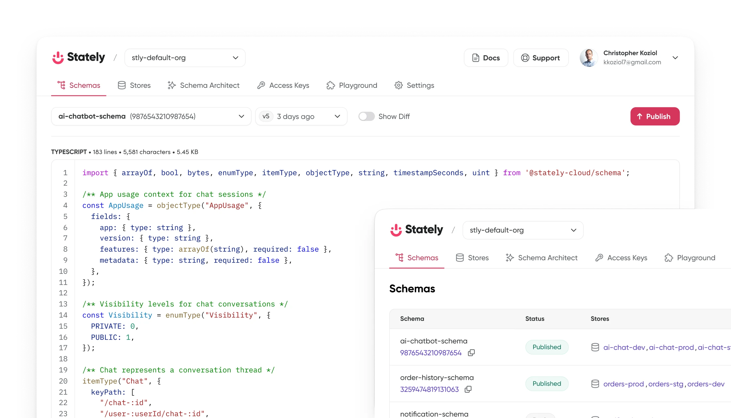Click the ai-chatbot-schema name in table
731x418 pixels.
pos(434,341)
